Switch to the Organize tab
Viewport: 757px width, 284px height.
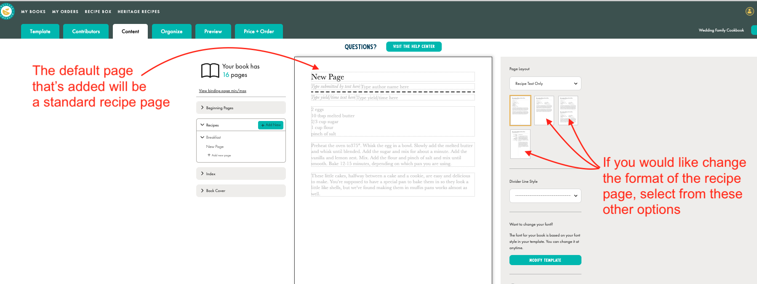tap(171, 32)
